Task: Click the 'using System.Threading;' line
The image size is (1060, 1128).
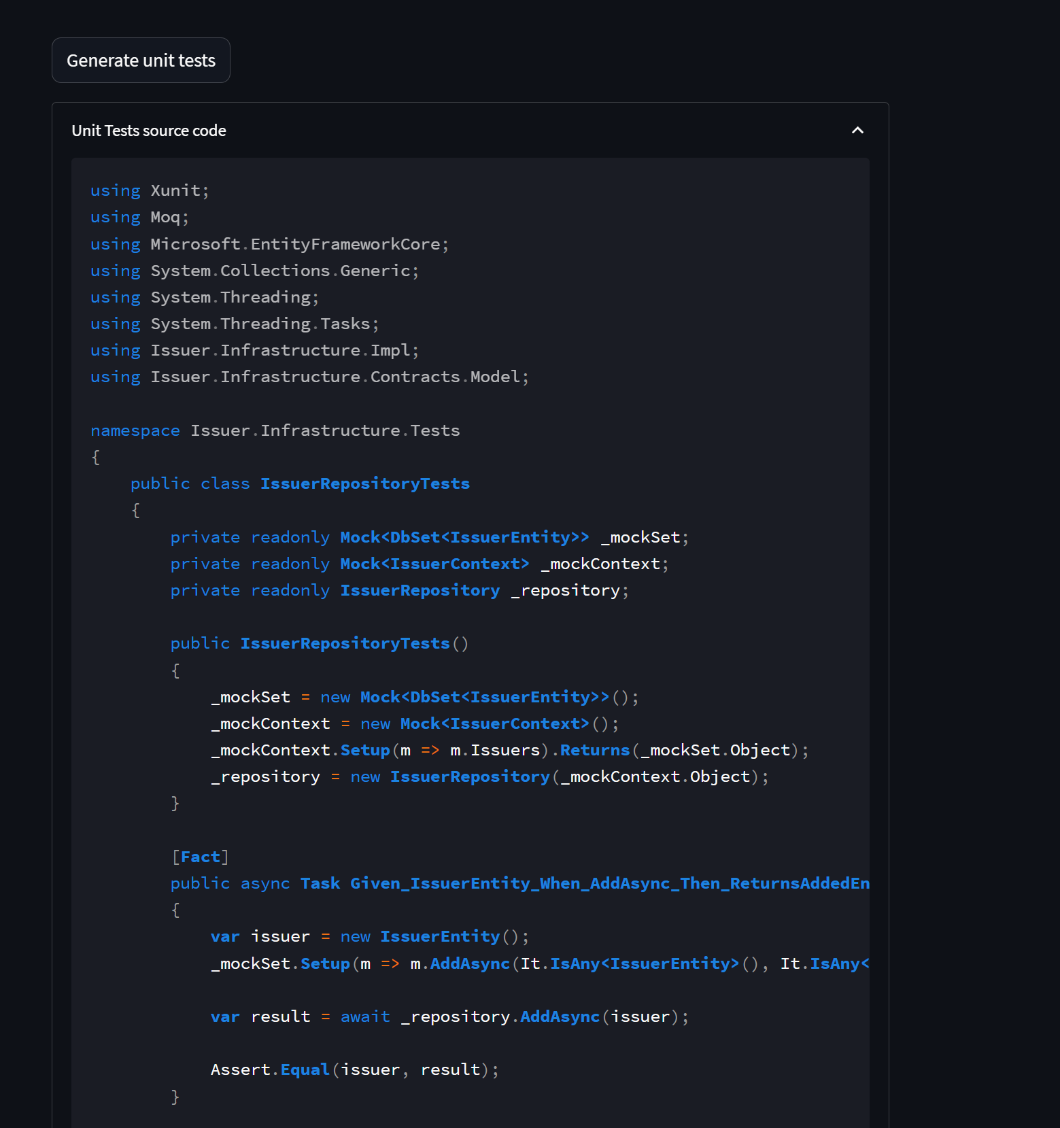Action: click(x=205, y=297)
